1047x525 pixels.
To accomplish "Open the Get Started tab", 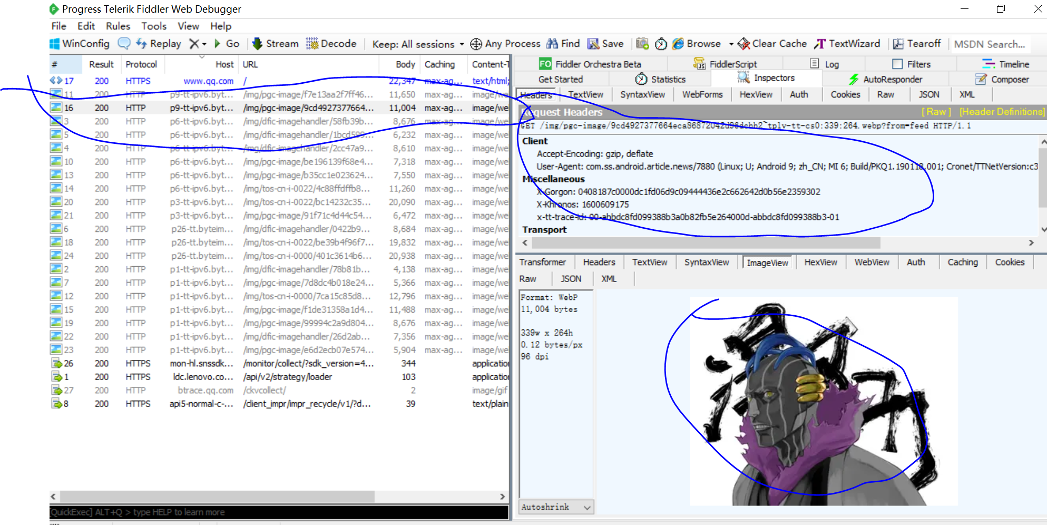I will coord(561,79).
